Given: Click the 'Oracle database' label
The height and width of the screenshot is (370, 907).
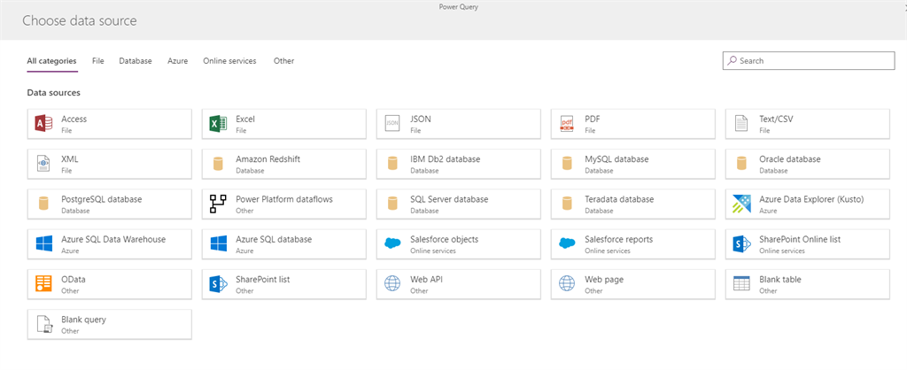Looking at the screenshot, I should pyautogui.click(x=789, y=159).
